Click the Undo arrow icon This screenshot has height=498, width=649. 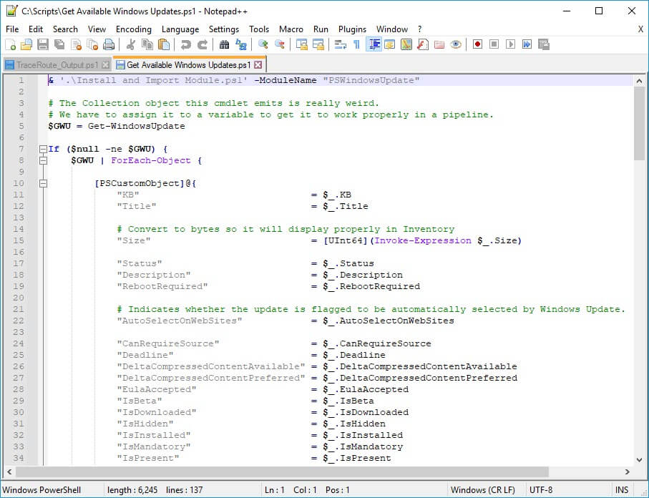pos(185,44)
